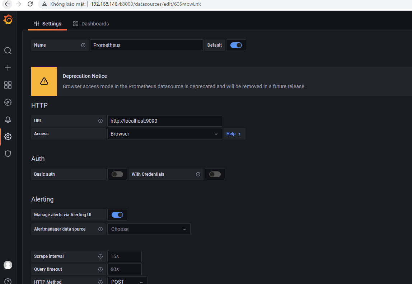
Task: Click the URL field http://localhost:9090
Action: click(164, 121)
